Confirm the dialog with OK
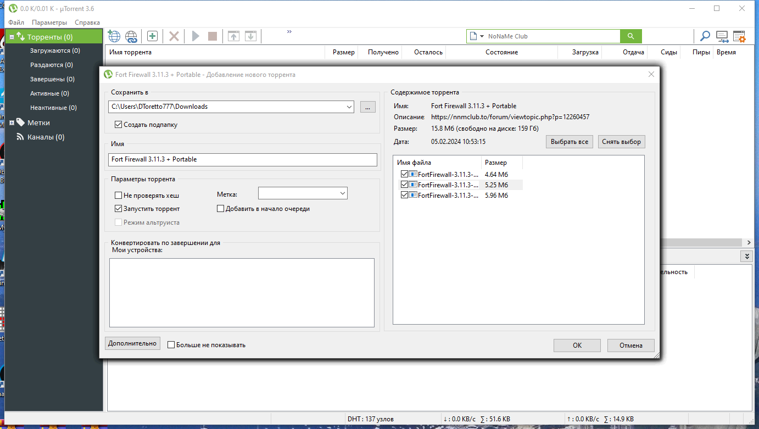759x429 pixels. coord(577,346)
